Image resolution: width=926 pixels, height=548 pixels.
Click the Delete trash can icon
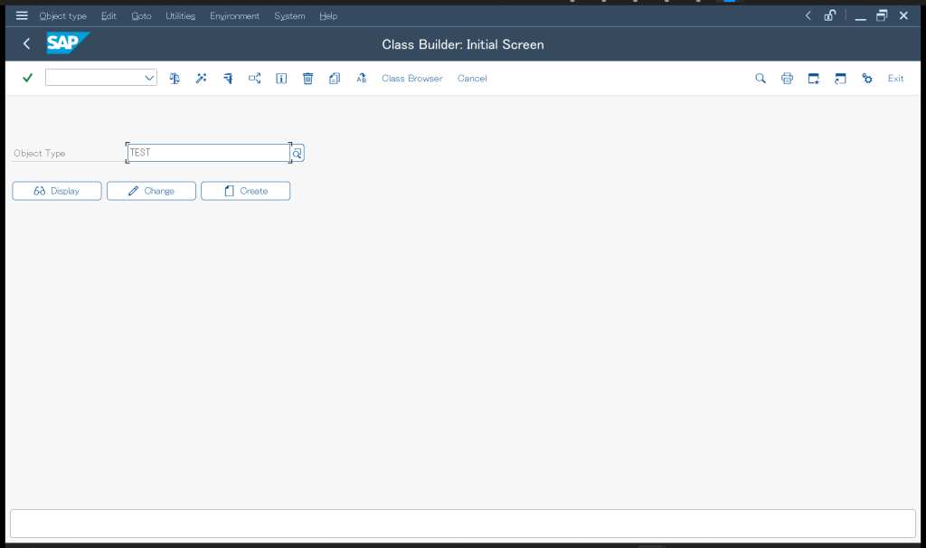(307, 79)
